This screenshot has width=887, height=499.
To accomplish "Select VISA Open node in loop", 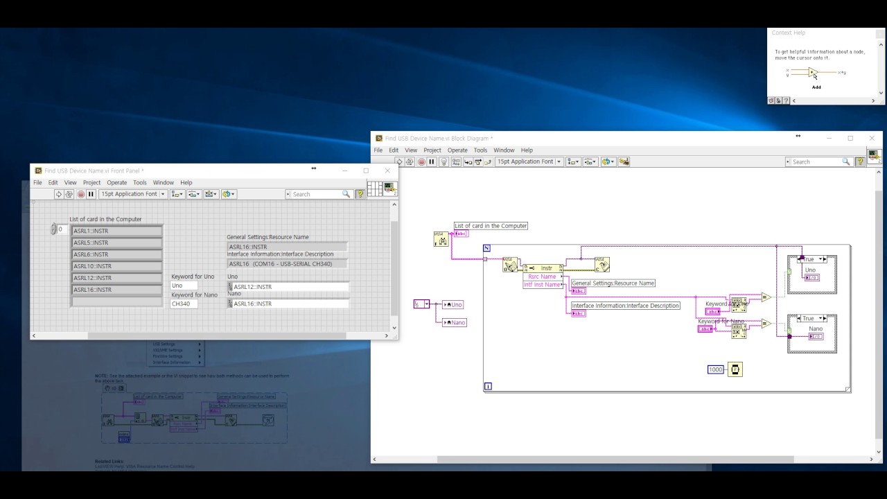I will pyautogui.click(x=510, y=265).
